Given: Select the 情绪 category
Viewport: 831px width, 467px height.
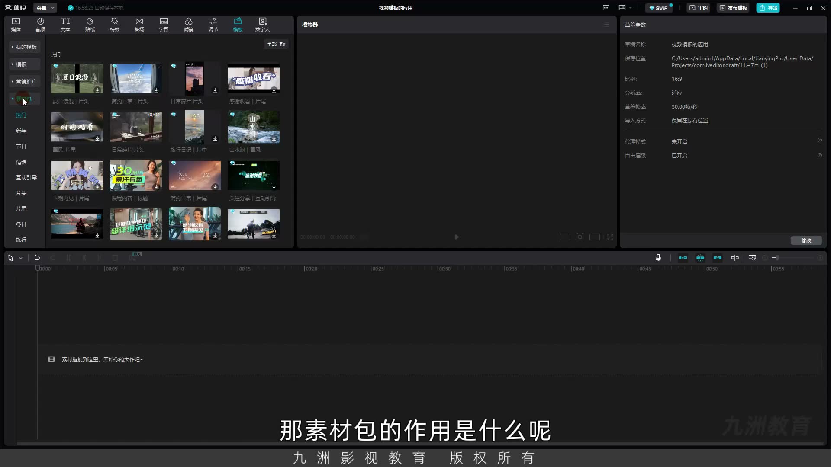Looking at the screenshot, I should tap(21, 162).
